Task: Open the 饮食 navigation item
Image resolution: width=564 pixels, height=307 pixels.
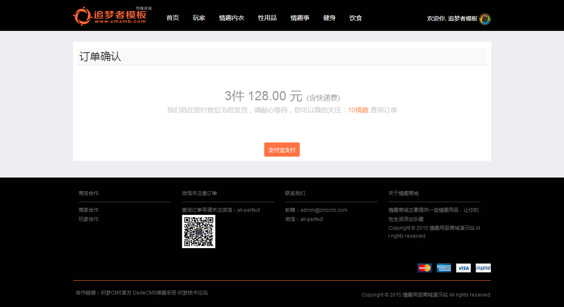Action: tap(356, 18)
